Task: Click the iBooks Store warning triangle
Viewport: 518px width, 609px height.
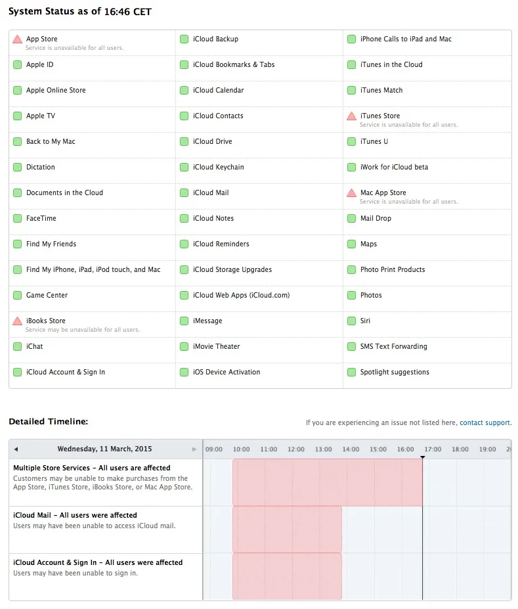Action: tap(18, 321)
